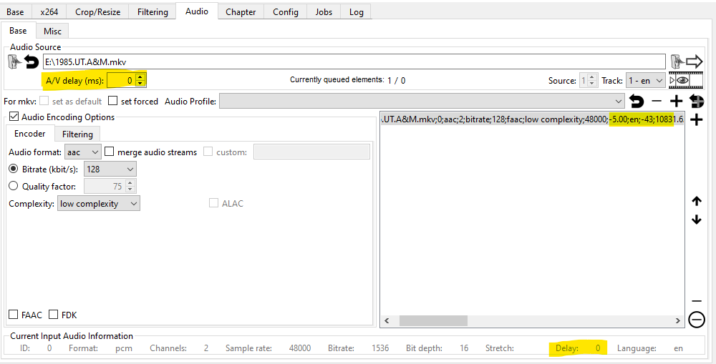Open the Audio format dropdown
This screenshot has height=364, width=716.
(82, 152)
